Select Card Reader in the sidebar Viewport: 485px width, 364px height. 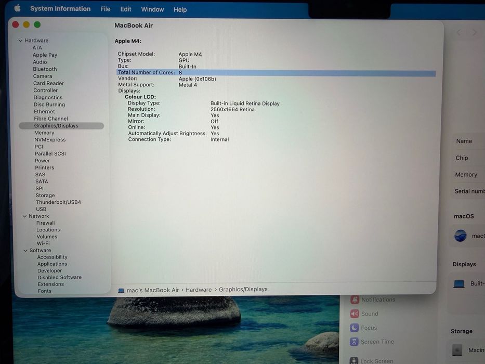pos(48,83)
